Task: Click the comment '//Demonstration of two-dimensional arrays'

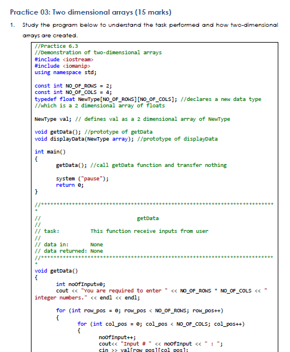Action: (98, 53)
